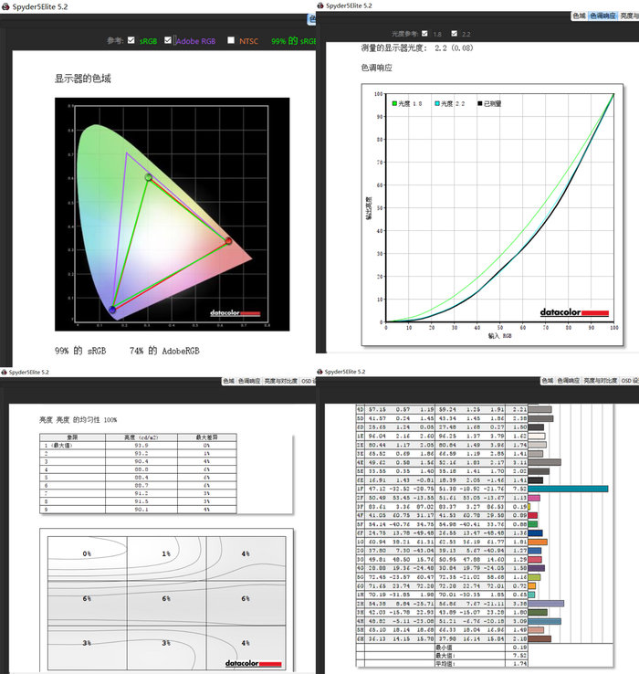
Task: Toggle the gamma 1.8 reference checkbox
Action: (424, 33)
